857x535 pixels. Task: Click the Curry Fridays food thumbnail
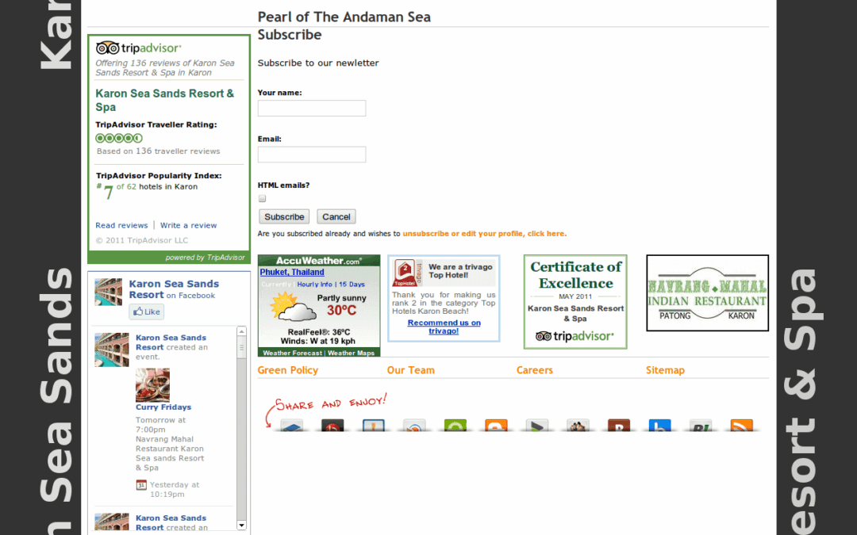pyautogui.click(x=152, y=385)
